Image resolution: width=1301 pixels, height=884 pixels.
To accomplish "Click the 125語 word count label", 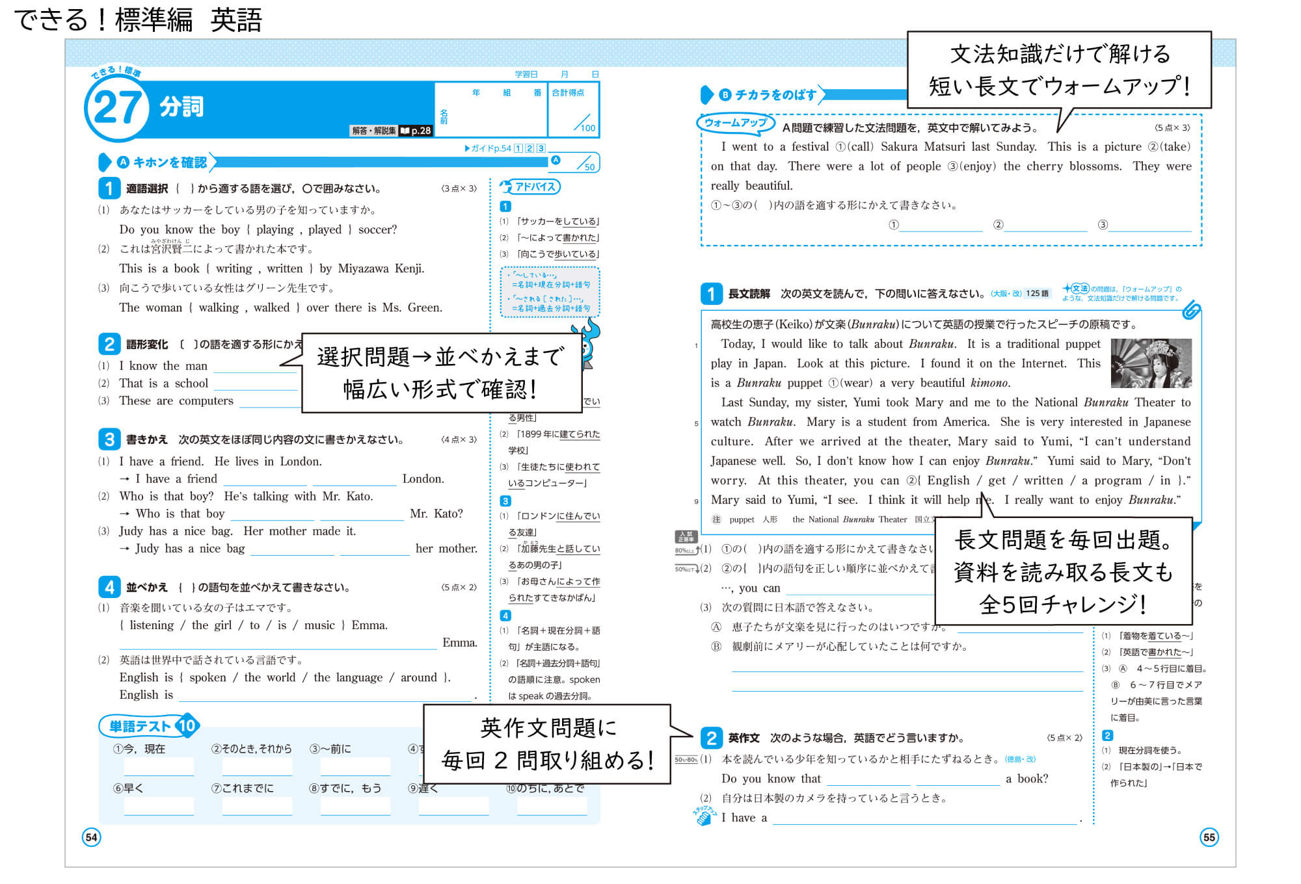I will click(x=1038, y=294).
